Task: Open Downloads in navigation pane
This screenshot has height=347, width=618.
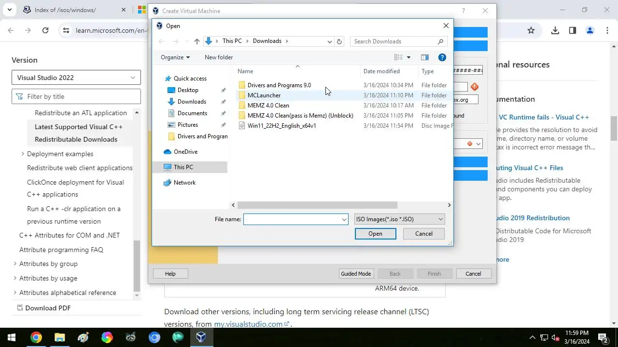Action: (x=192, y=102)
